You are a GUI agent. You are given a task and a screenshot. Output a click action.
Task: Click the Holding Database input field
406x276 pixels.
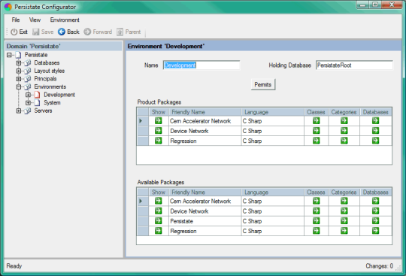pos(354,65)
